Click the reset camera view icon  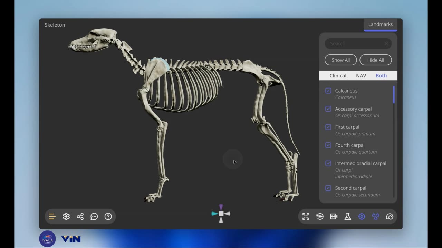(x=320, y=217)
